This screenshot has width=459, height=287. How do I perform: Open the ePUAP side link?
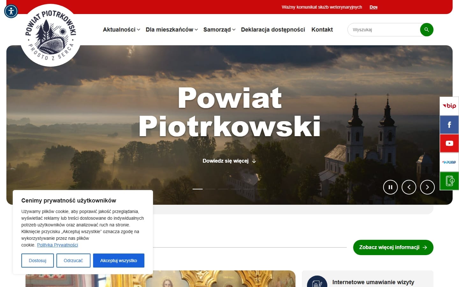[449, 162]
